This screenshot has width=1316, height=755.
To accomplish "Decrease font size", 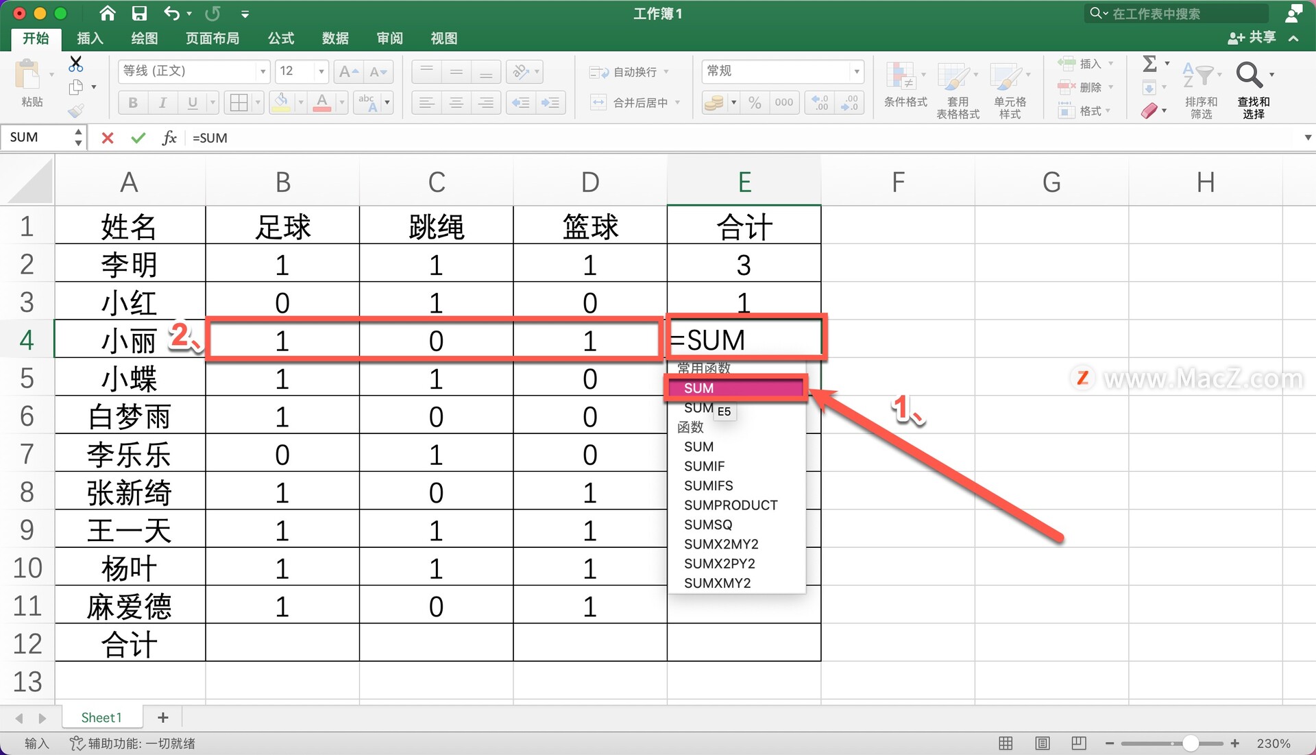I will pyautogui.click(x=378, y=71).
